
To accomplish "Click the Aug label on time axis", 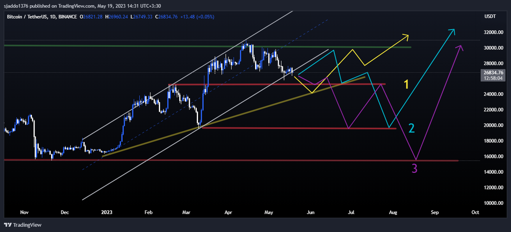I will click(x=393, y=212).
